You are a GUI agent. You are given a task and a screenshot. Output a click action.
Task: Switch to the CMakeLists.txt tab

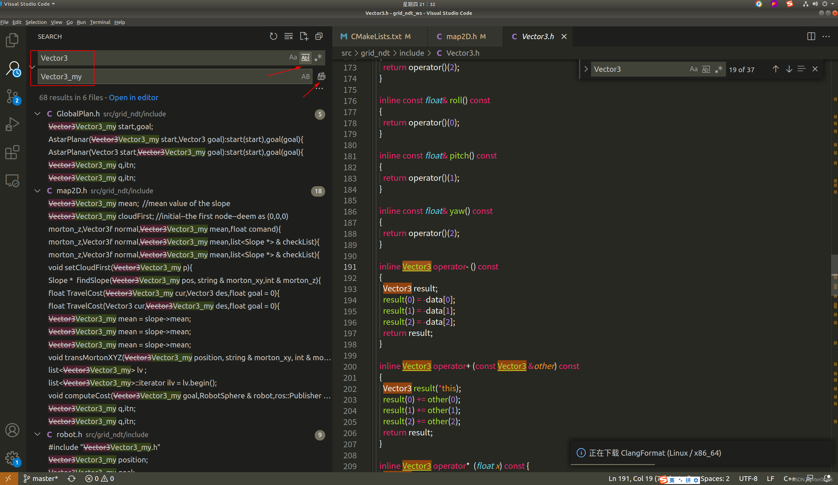[x=376, y=36]
